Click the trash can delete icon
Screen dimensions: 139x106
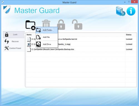tap(46, 23)
